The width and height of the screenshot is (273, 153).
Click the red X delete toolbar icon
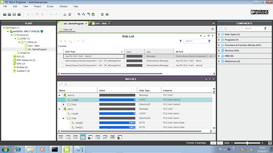(x=42, y=15)
